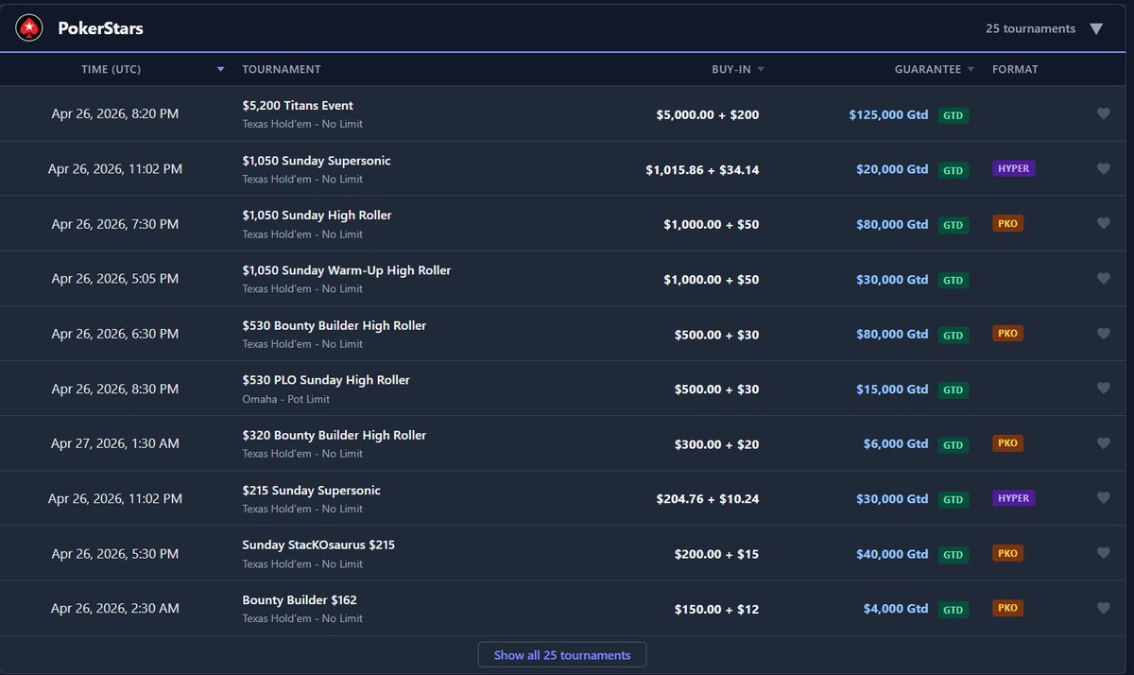
Task: Favorite the $530 Bounty Builder High Roller
Action: click(1103, 333)
